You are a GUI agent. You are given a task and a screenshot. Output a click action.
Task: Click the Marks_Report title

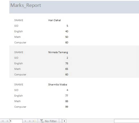(26, 5)
